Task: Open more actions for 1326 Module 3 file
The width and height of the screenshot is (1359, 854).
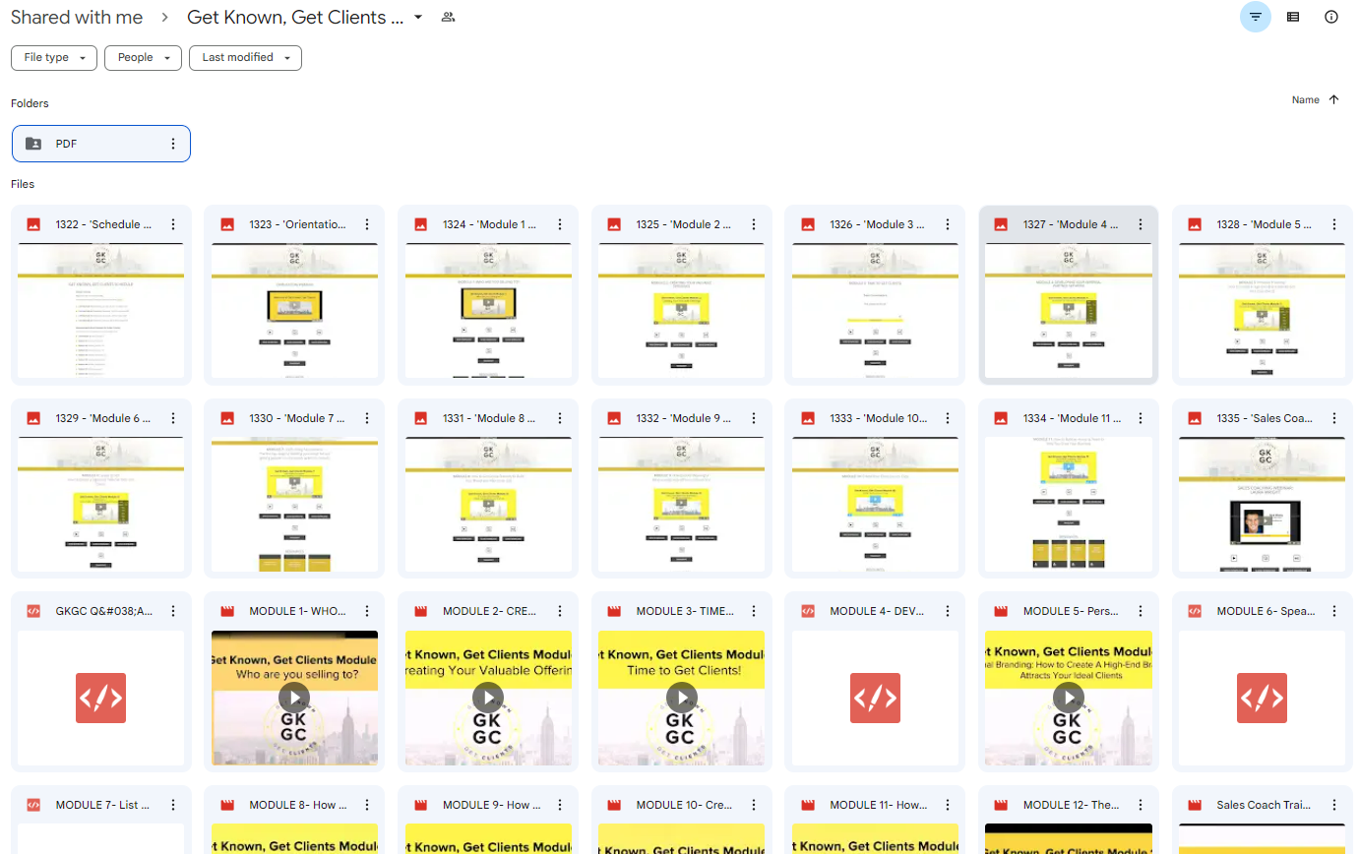Action: (947, 225)
